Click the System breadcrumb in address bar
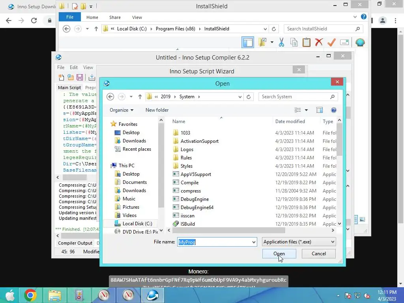The height and width of the screenshot is (303, 404). click(x=187, y=97)
